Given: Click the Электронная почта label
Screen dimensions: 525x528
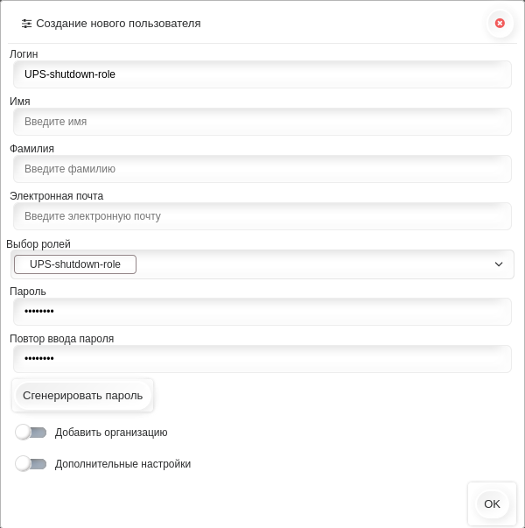Looking at the screenshot, I should pyautogui.click(x=57, y=196).
